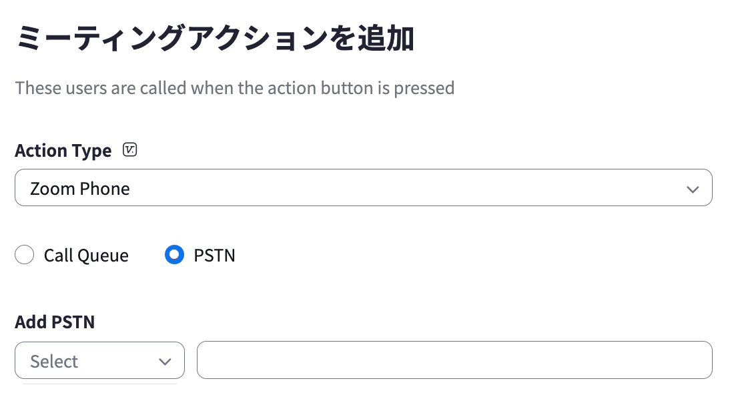Click the Zoom Phone text in combo box

(x=80, y=189)
